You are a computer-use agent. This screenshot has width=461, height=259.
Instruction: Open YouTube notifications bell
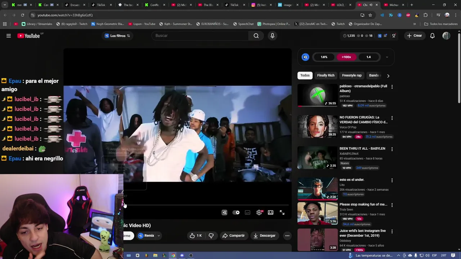pos(432,36)
